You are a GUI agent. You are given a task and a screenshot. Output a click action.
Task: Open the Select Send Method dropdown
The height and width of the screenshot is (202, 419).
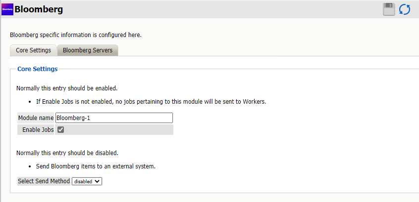pyautogui.click(x=87, y=181)
